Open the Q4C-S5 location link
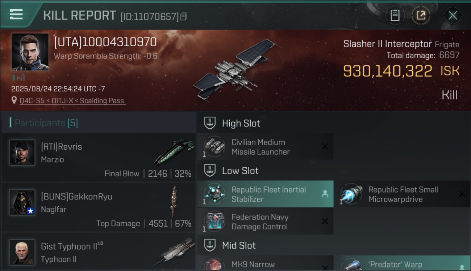Viewport: 471px width, 271px height. pyautogui.click(x=72, y=101)
